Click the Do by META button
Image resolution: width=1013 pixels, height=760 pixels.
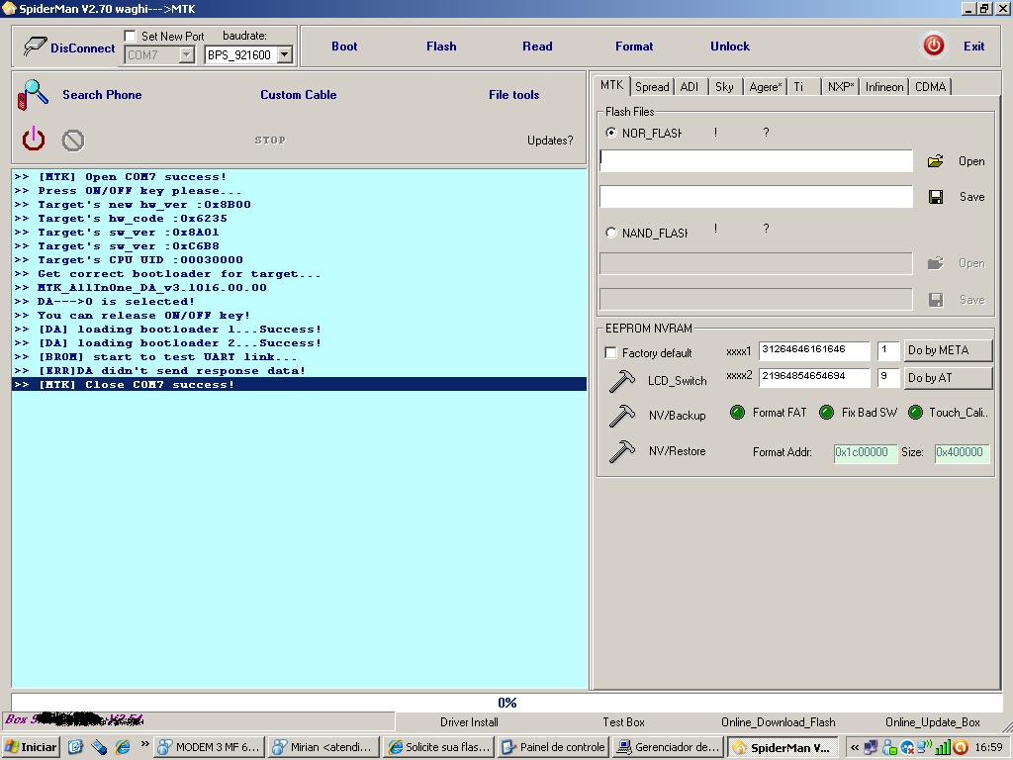click(947, 350)
